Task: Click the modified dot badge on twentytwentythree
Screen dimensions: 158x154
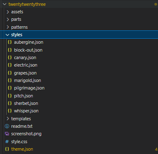Action: [x=156, y=4]
